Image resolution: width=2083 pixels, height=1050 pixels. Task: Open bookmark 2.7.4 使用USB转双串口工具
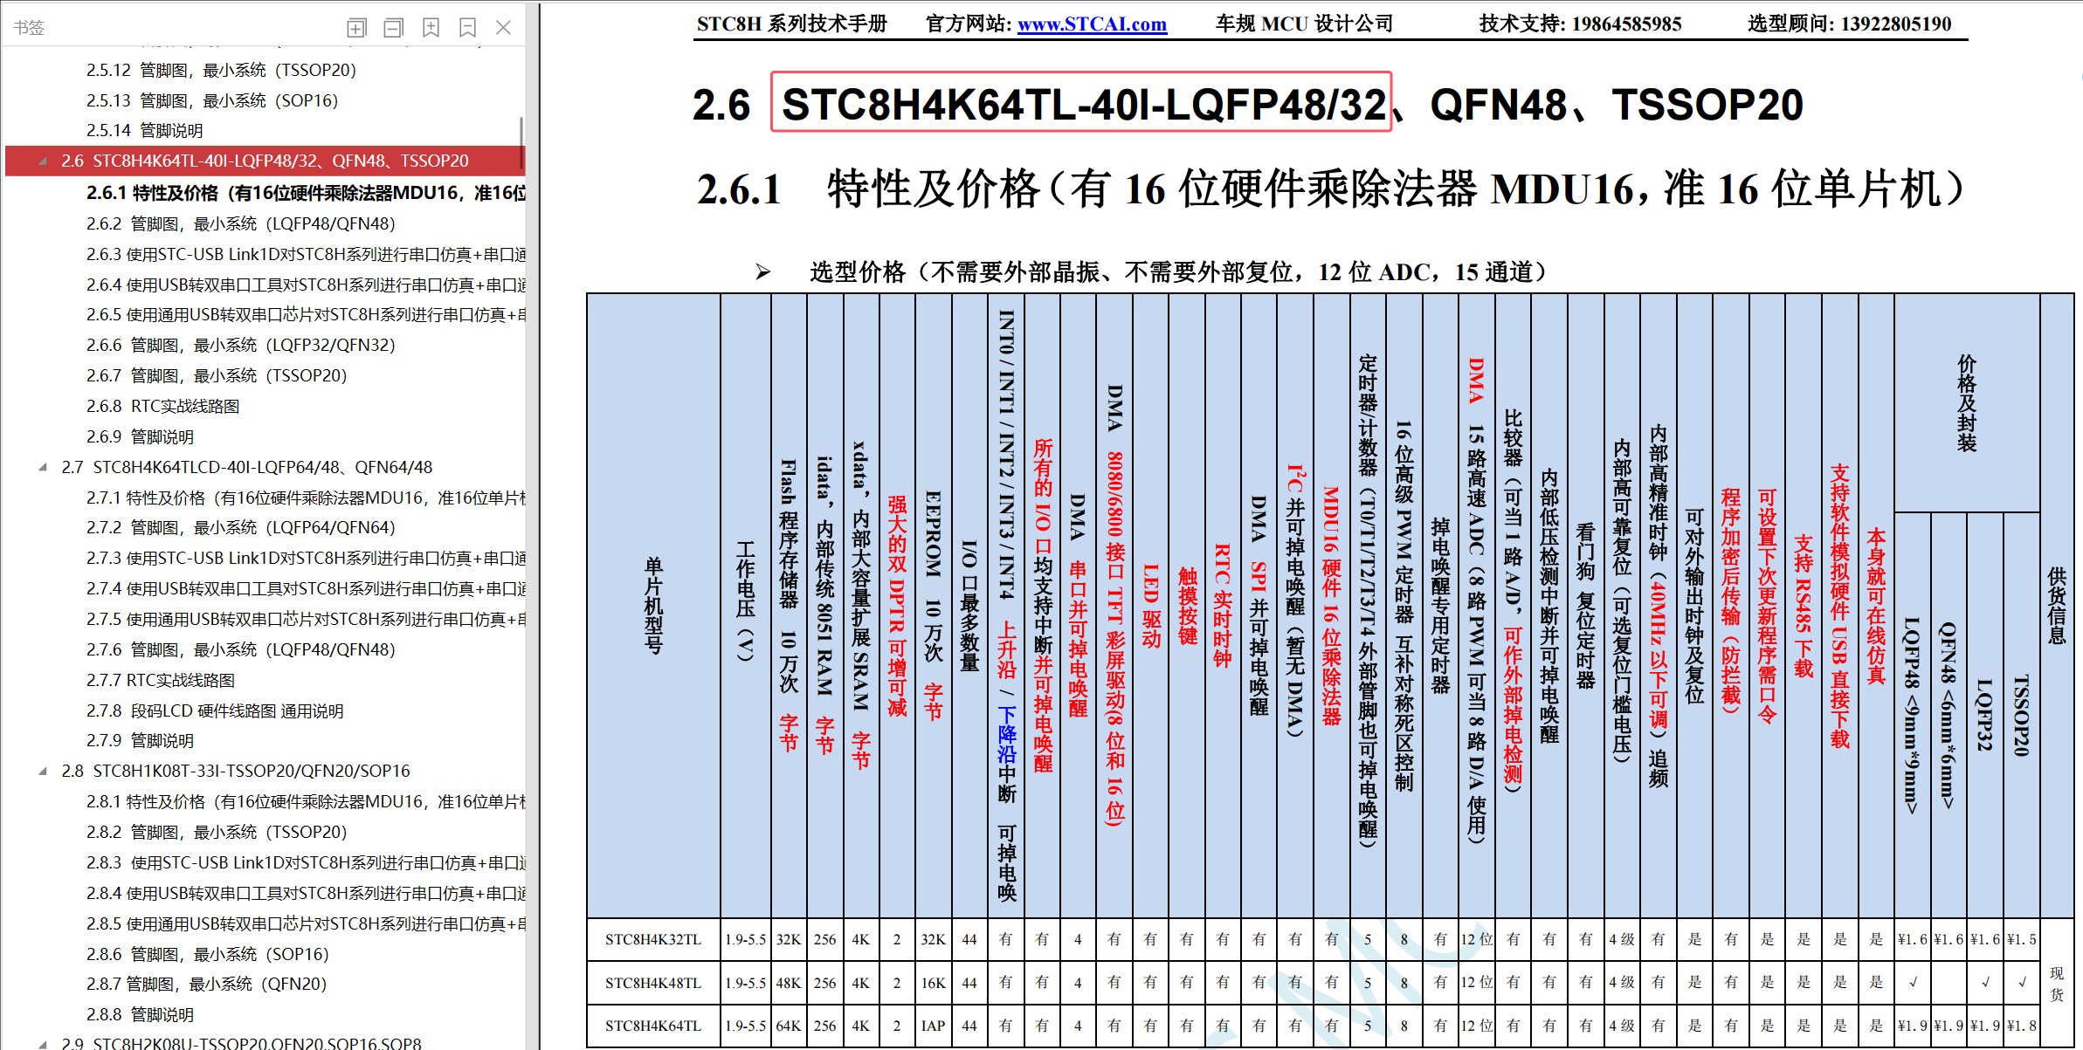tap(306, 589)
